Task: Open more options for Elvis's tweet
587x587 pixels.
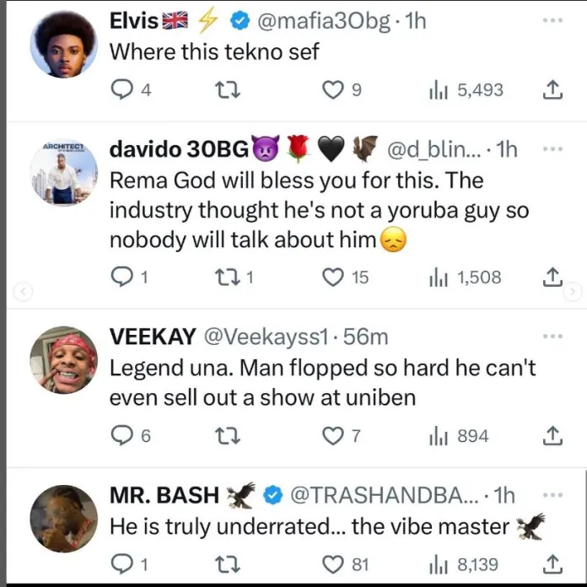Action: tap(552, 21)
